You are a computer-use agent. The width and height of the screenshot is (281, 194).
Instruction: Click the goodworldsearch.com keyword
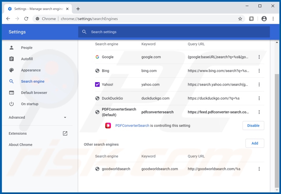pos(159,169)
